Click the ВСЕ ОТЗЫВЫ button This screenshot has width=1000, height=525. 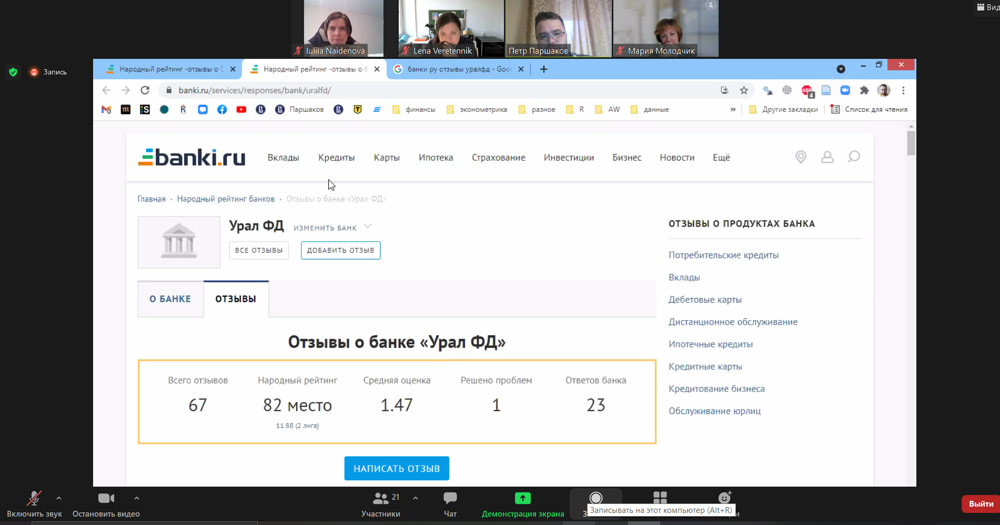[x=259, y=250]
